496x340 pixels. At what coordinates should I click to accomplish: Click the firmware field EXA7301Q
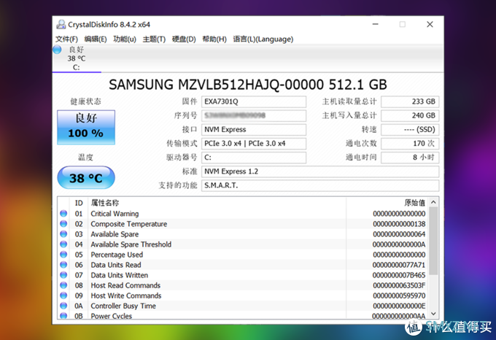click(254, 101)
